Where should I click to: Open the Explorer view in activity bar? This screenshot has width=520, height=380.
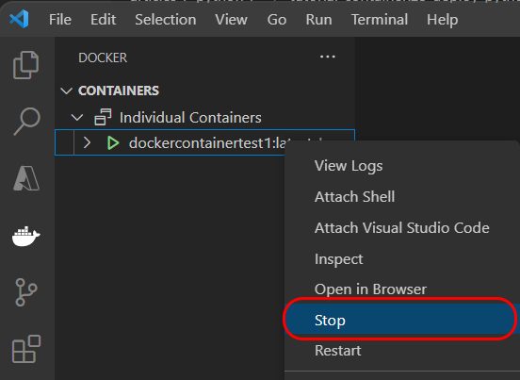coord(25,65)
